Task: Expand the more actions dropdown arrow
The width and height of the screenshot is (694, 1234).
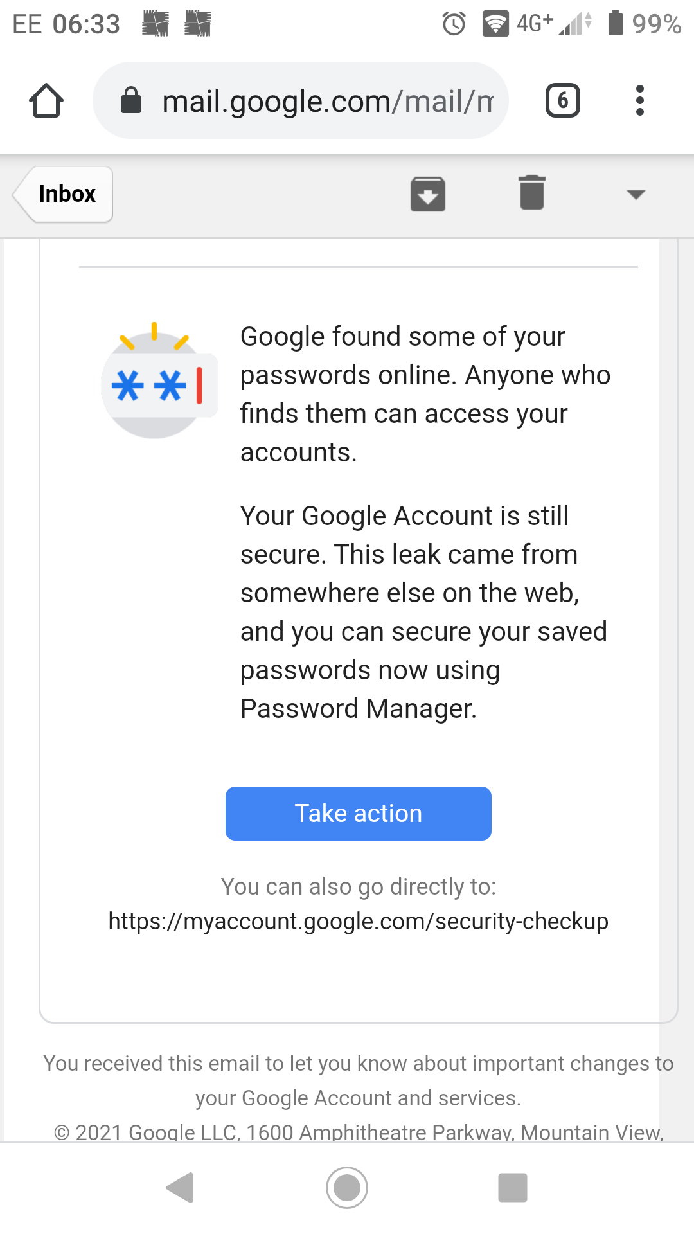Action: 636,194
